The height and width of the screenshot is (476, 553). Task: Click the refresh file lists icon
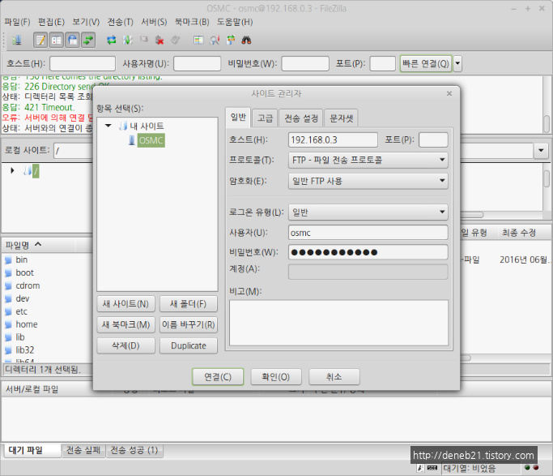coord(112,40)
